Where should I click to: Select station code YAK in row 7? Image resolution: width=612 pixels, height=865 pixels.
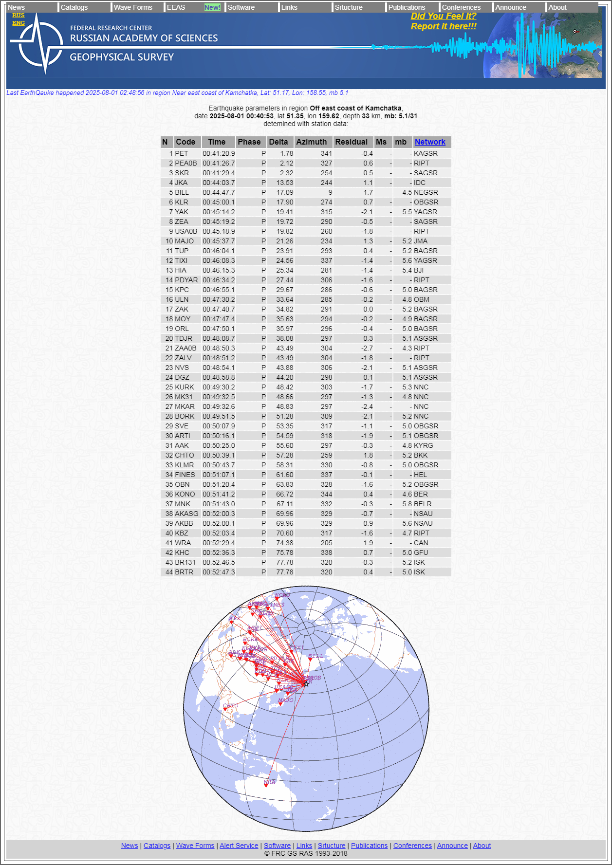(182, 212)
